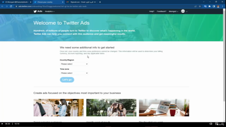Screen dimensions: 226x127
Task: Open a new browser tab
Action: (100, 2)
